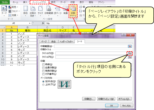154x110 pixels.
Task: Select the シート tab in Page Setup dialog
Action: tap(80, 42)
